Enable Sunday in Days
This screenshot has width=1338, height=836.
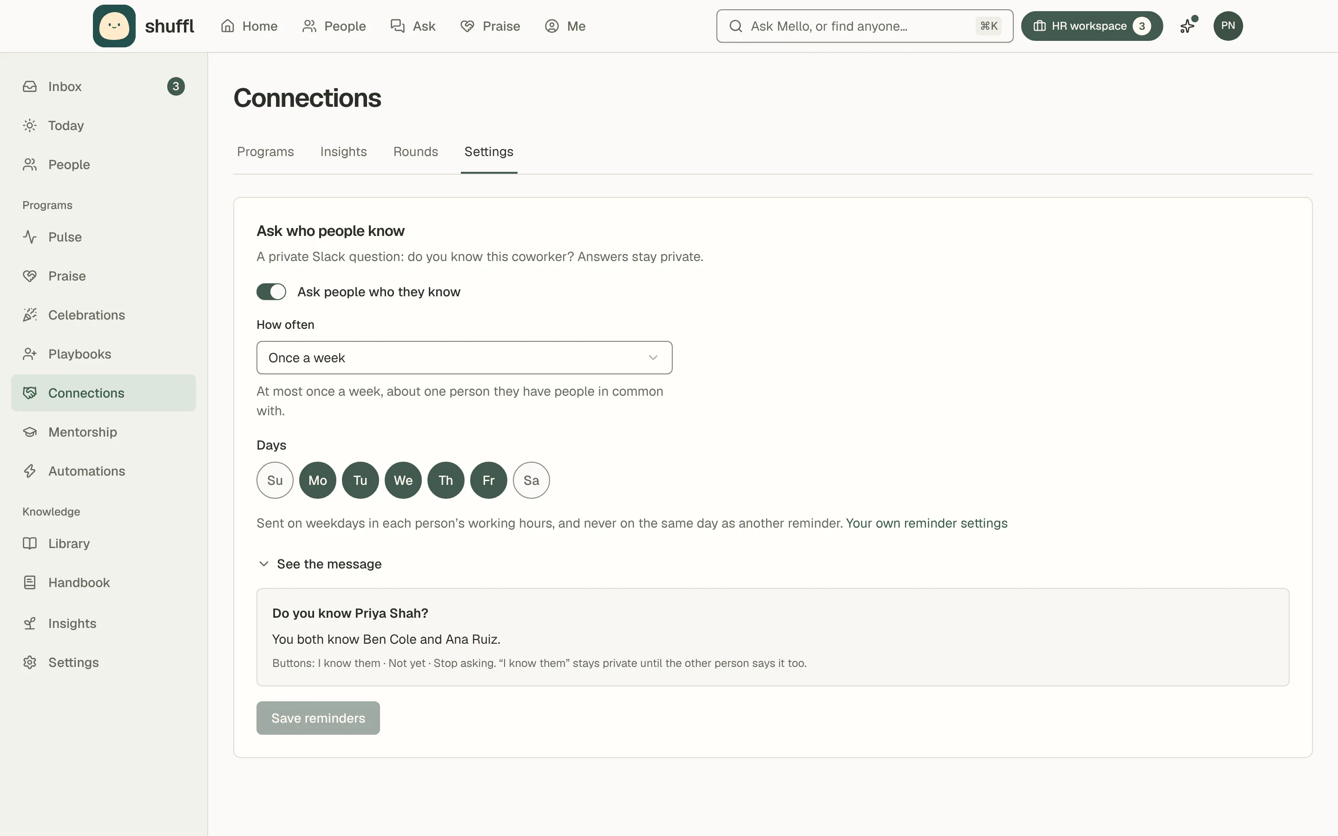(x=275, y=480)
